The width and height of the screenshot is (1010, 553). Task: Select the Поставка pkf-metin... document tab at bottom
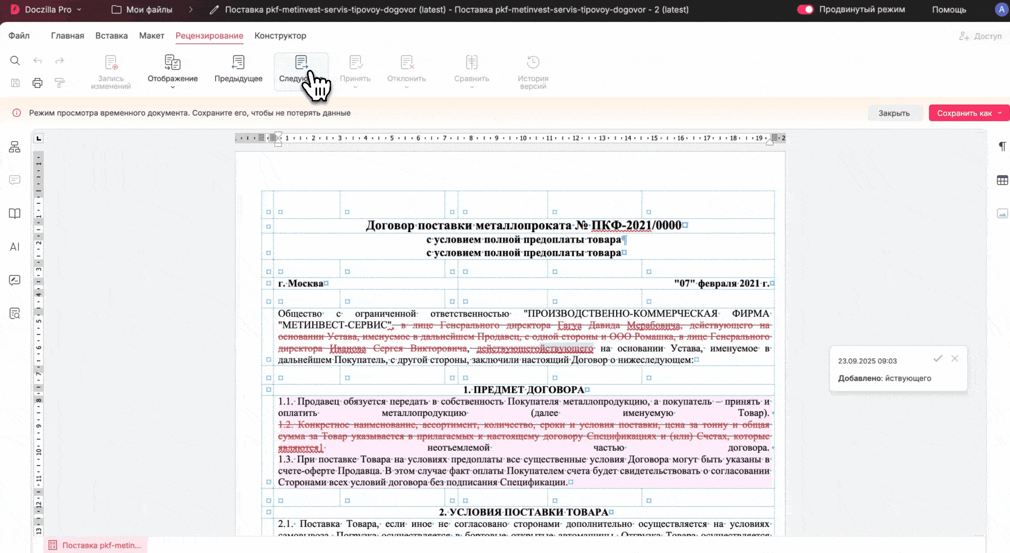(96, 545)
